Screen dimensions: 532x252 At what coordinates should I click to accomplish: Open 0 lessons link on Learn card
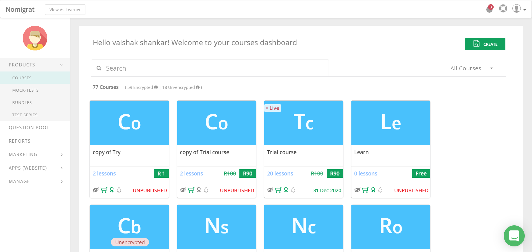(366, 174)
